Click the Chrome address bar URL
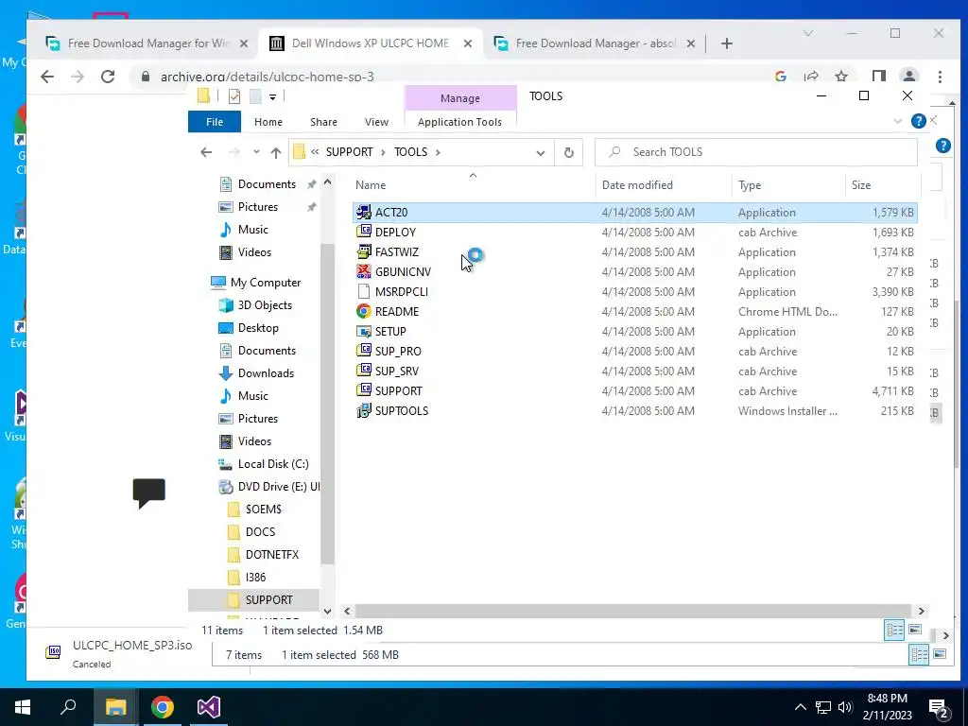The width and height of the screenshot is (968, 726). click(x=267, y=77)
